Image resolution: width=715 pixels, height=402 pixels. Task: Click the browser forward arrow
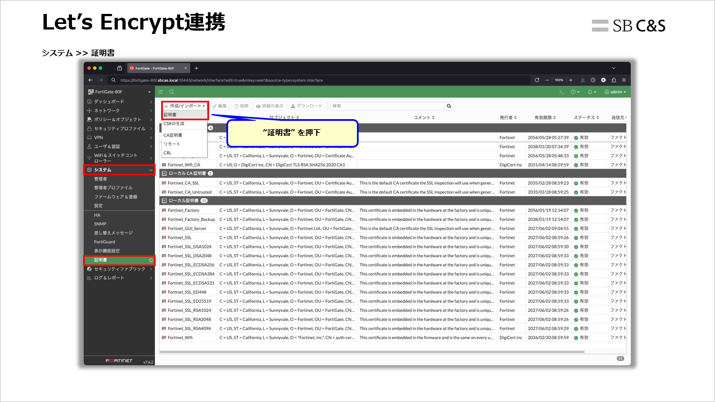(x=102, y=80)
